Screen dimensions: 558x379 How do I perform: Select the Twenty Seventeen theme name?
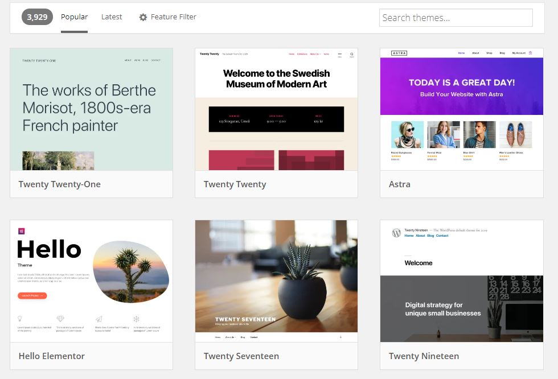(241, 356)
